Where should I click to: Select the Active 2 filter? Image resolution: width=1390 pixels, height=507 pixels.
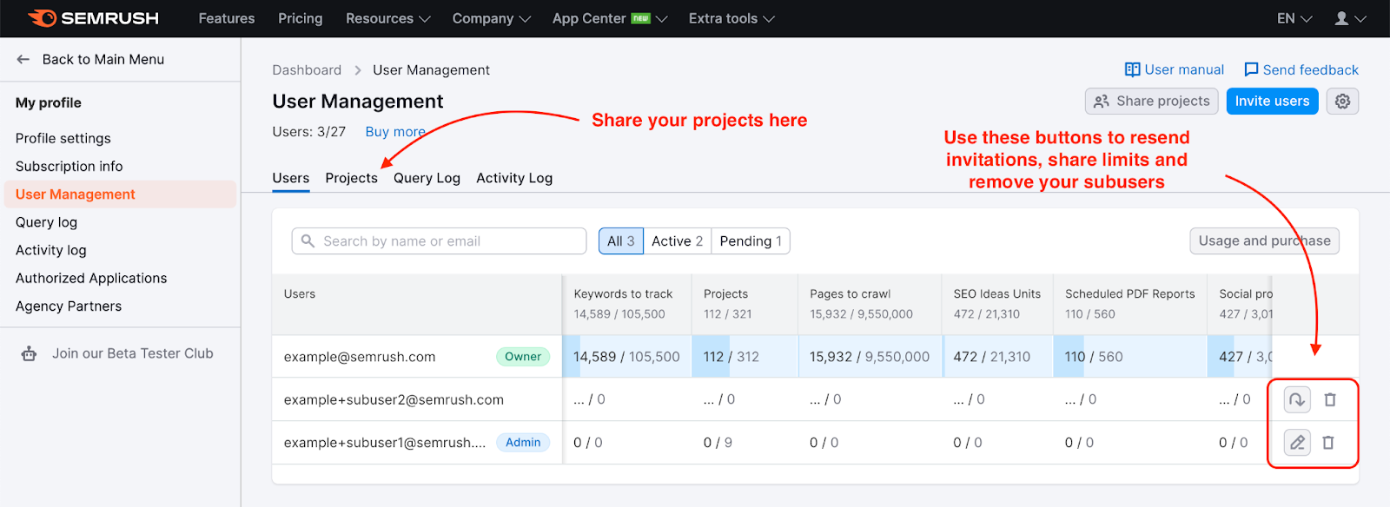678,241
